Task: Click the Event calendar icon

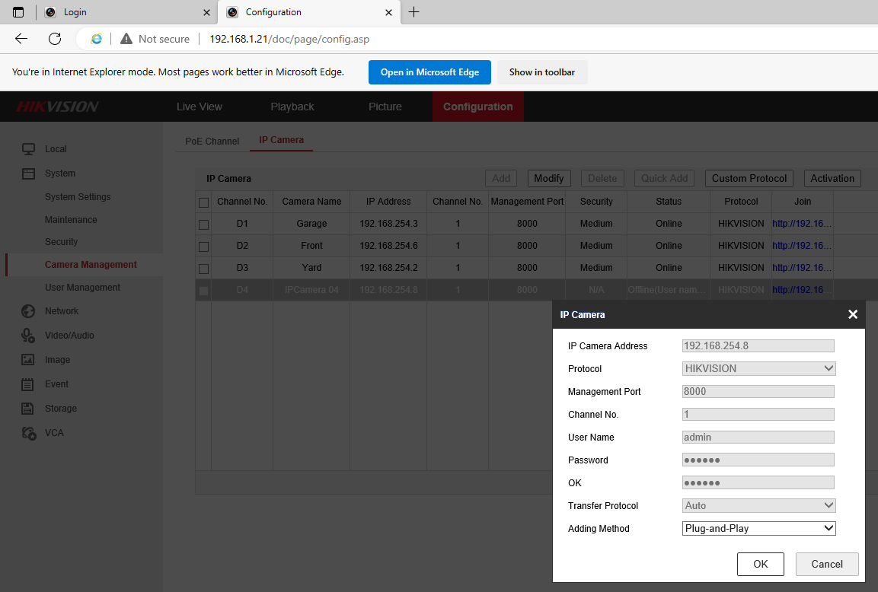Action: (x=28, y=384)
